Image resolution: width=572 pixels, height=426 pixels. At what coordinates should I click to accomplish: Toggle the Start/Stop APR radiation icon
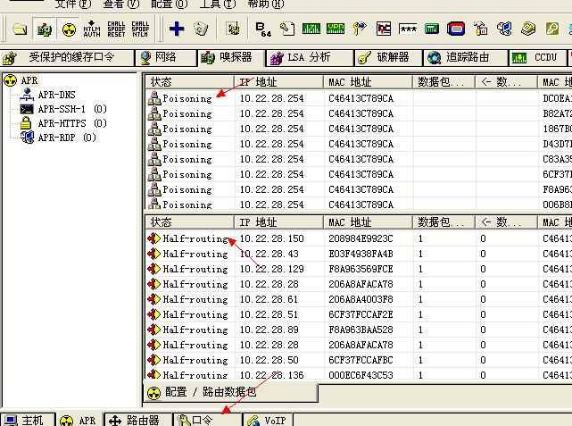(69, 29)
